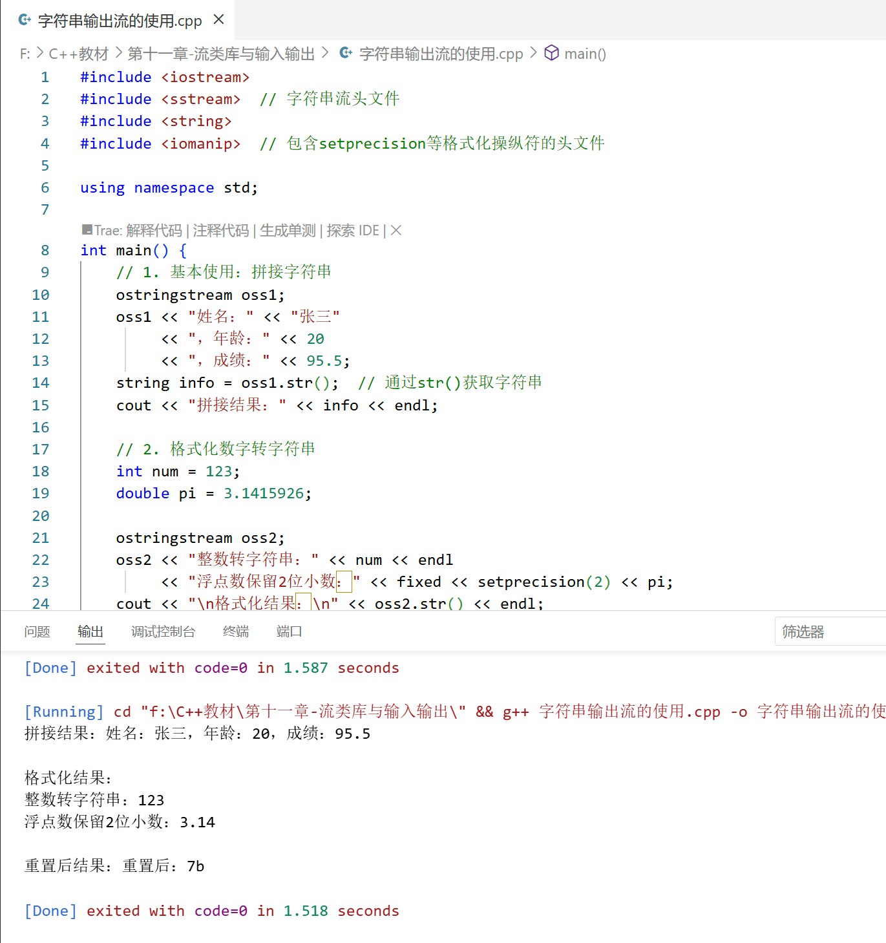Viewport: 886px width, 943px height.
Task: Dismiss the Trae code lens with X
Action: 396,230
